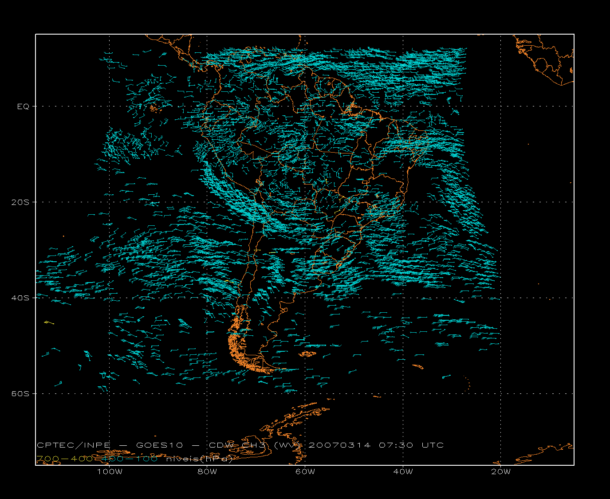This screenshot has height=499, width=610.
Task: Click the 60S latitude label
Action: click(x=21, y=394)
